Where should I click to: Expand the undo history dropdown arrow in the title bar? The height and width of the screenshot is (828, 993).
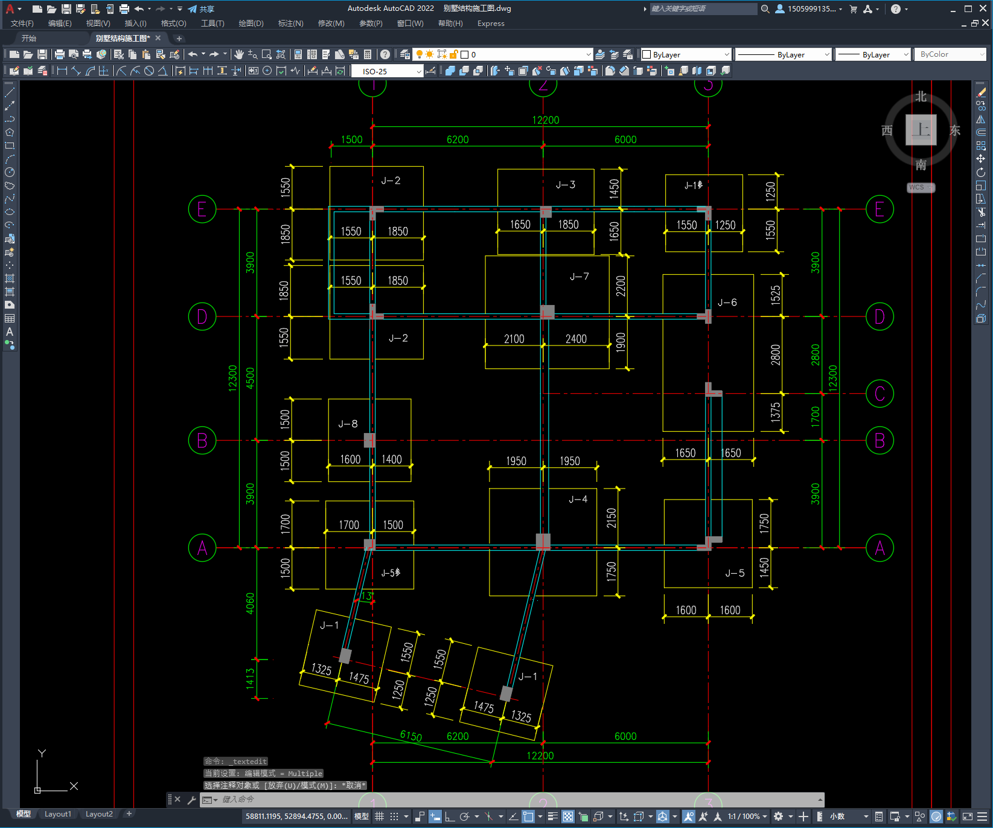coord(149,9)
